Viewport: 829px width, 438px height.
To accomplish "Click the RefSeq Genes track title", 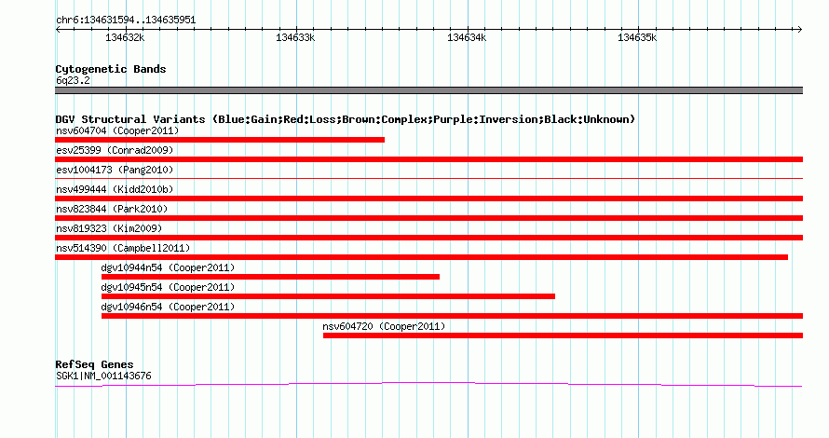I will [94, 364].
